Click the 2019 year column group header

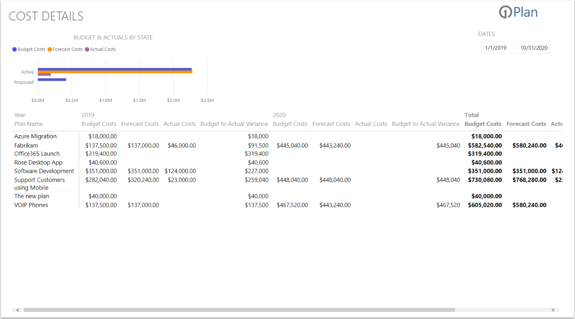coord(88,115)
